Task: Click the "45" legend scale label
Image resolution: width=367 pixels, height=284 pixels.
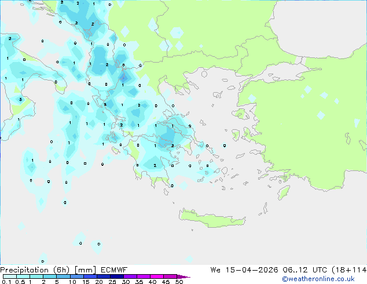Action: tap(166, 282)
